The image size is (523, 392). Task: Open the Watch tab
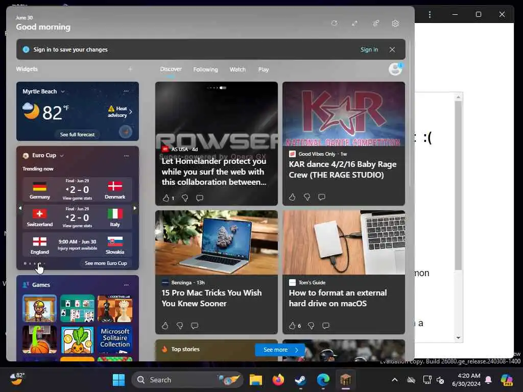click(x=237, y=69)
